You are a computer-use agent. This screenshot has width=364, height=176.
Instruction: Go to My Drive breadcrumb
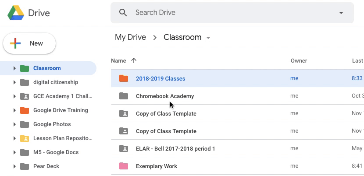130,37
